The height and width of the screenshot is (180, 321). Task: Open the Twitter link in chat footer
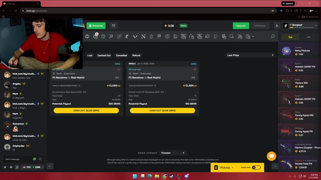5,167
